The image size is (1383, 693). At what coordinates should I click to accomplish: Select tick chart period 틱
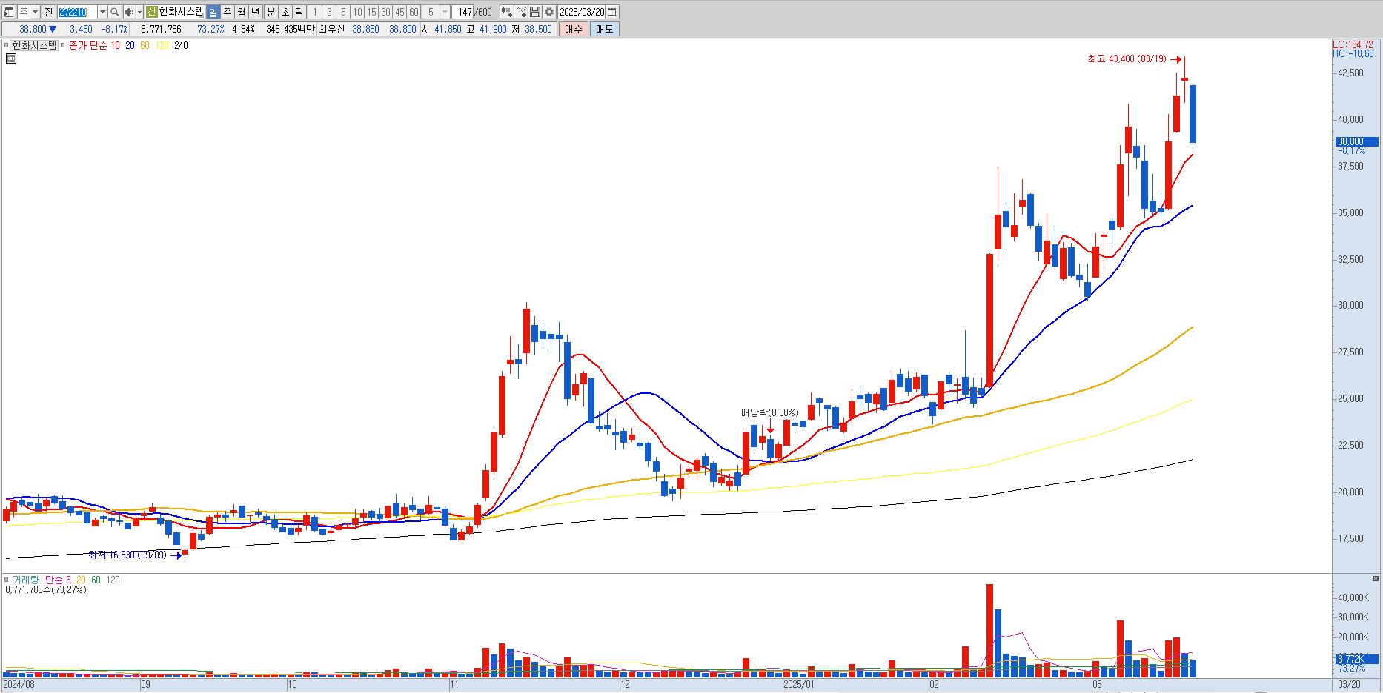tap(299, 12)
